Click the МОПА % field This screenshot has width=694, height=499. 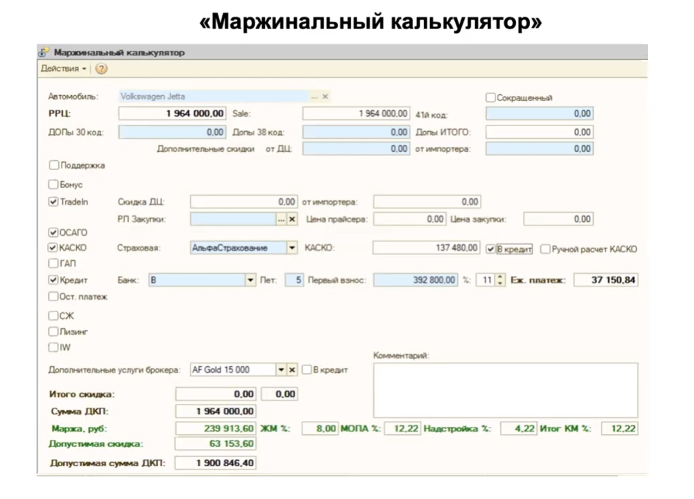pos(403,429)
